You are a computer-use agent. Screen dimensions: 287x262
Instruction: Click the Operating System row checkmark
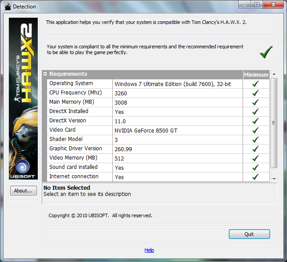(255, 84)
